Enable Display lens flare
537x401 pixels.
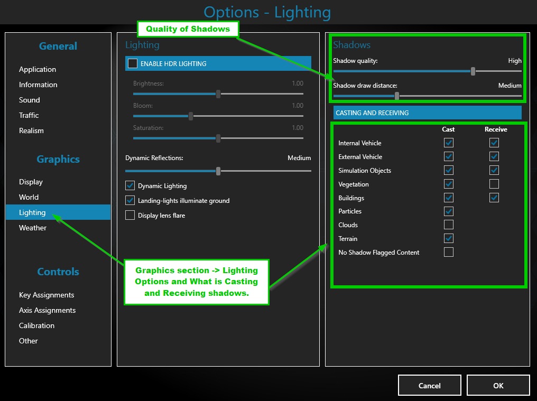[130, 216]
